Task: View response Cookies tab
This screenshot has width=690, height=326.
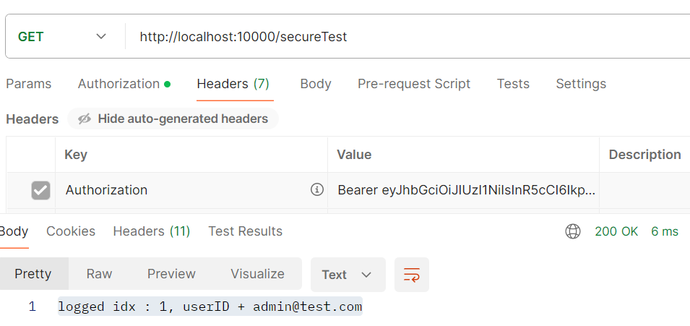Action: click(x=71, y=231)
